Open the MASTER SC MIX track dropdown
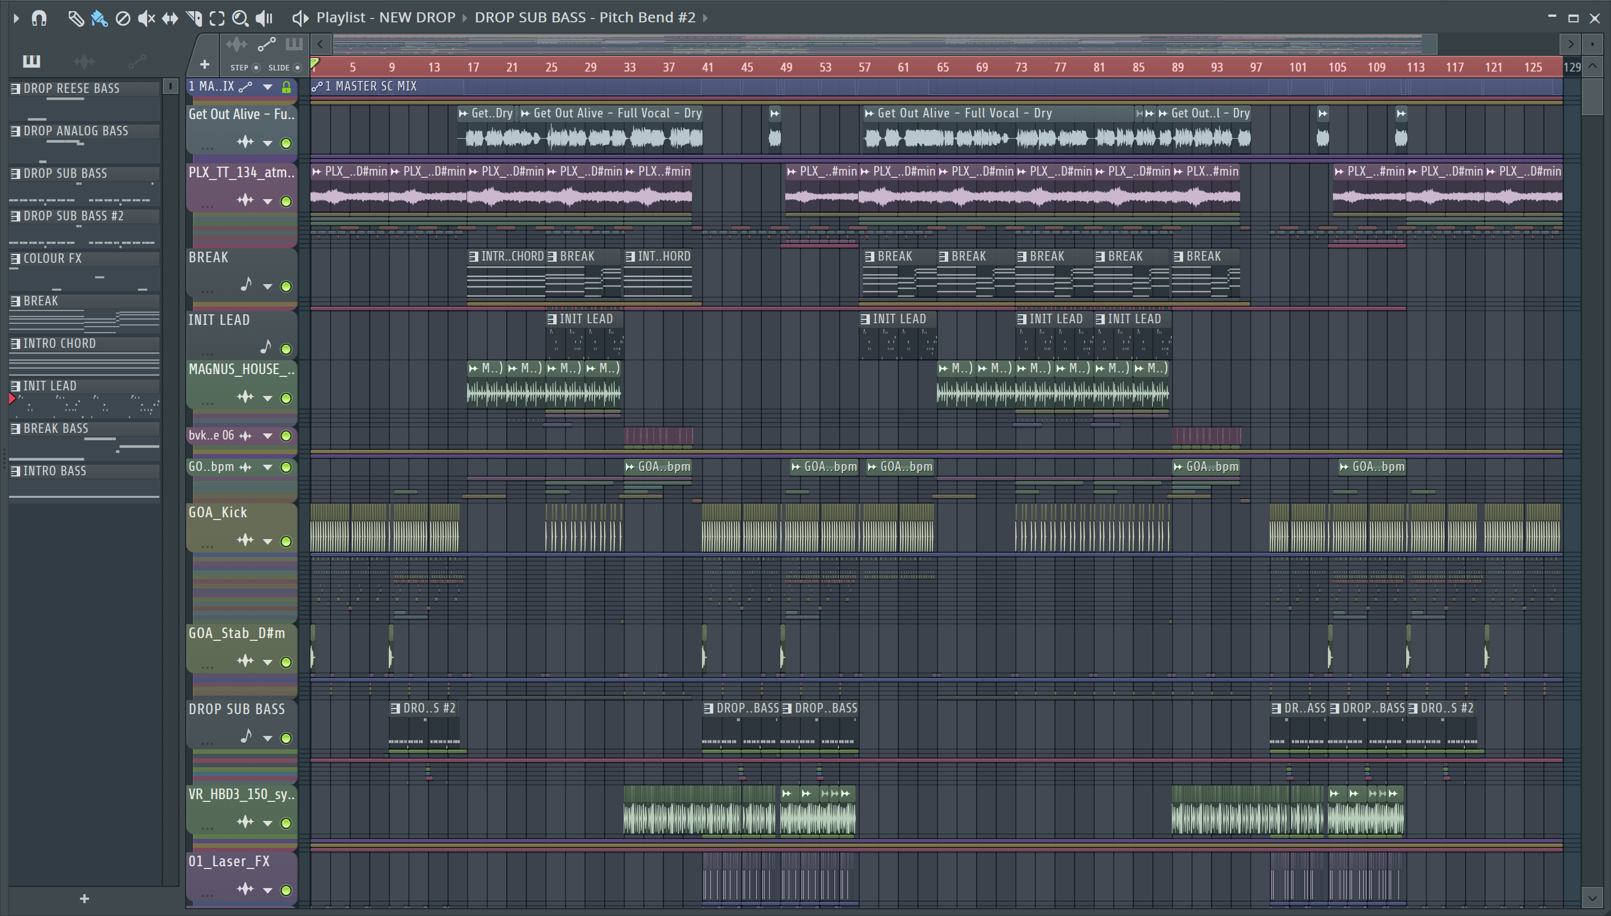This screenshot has width=1611, height=916. pyautogui.click(x=268, y=87)
